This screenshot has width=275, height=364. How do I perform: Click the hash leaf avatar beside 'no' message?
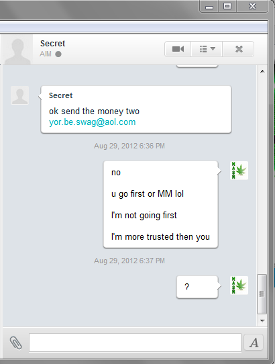[239, 171]
